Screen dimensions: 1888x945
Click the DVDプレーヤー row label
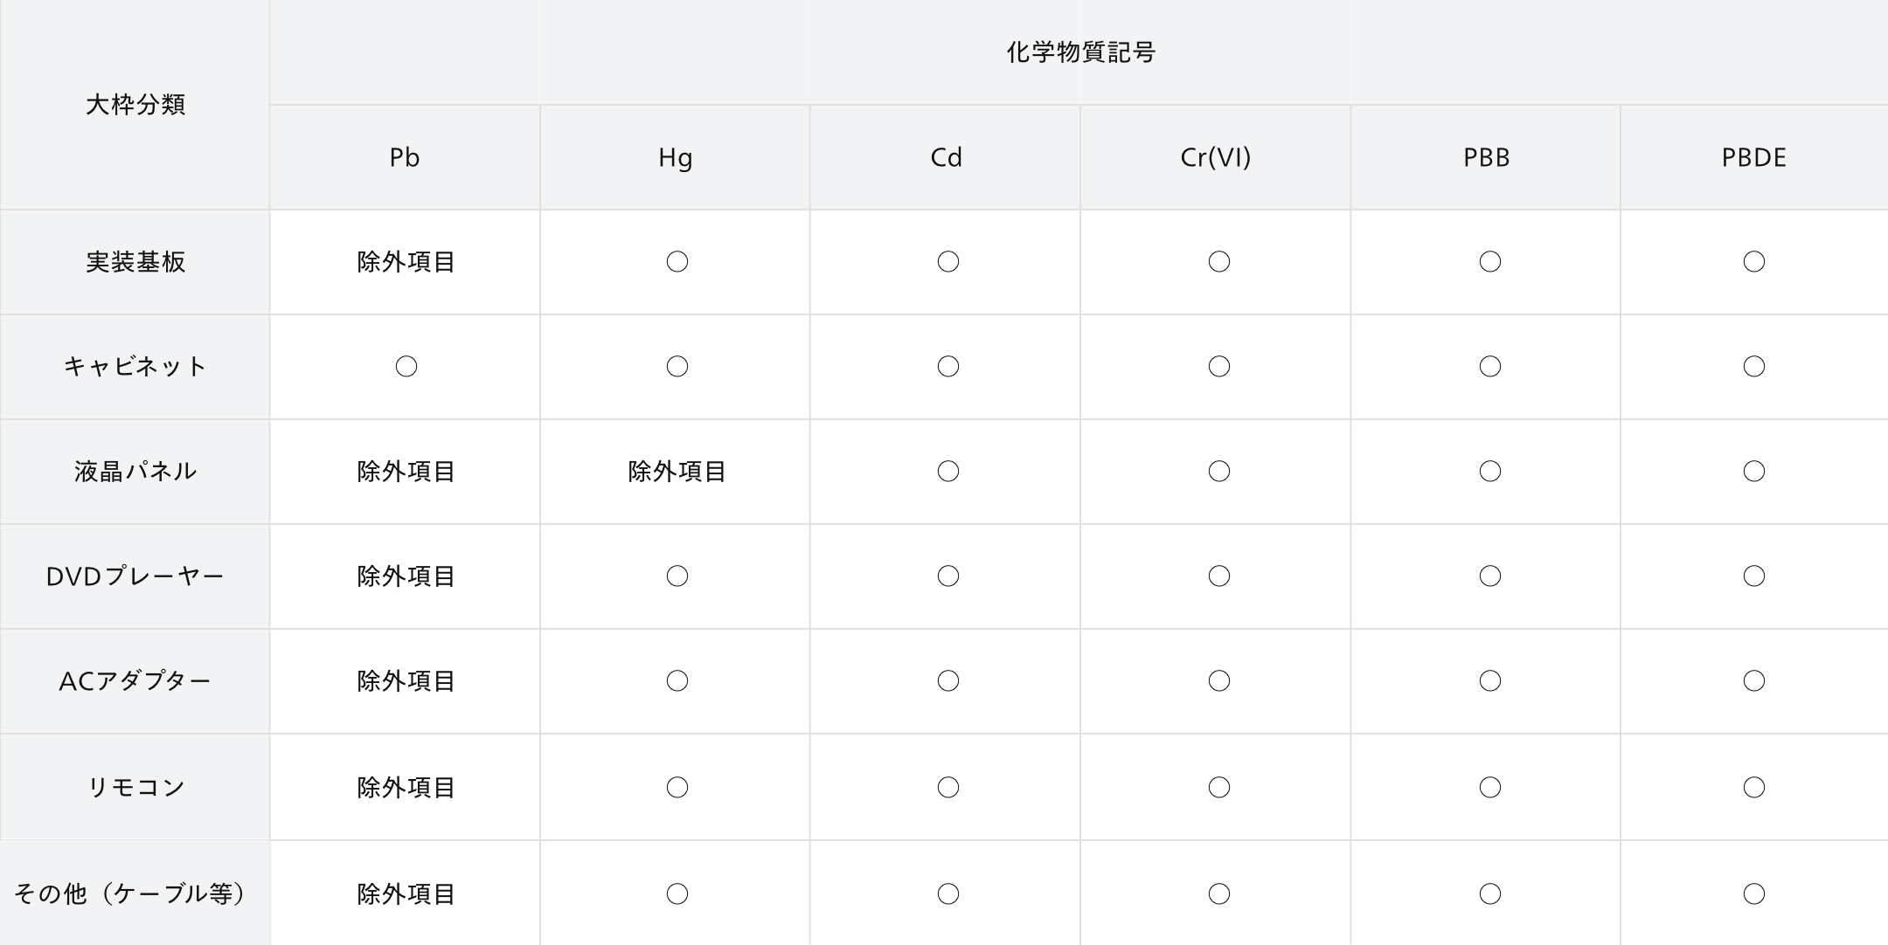(x=135, y=576)
